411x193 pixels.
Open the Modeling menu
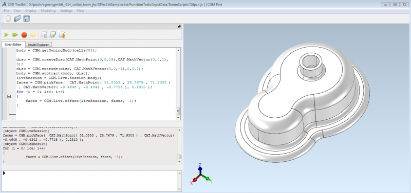coord(48,11)
